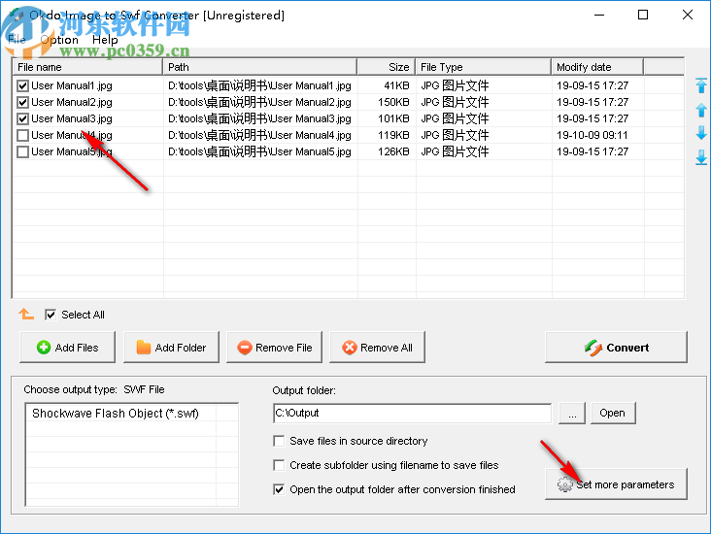Select the path D:\tools\...\User Manual1.jpg cell
This screenshot has width=711, height=534.
259,85
